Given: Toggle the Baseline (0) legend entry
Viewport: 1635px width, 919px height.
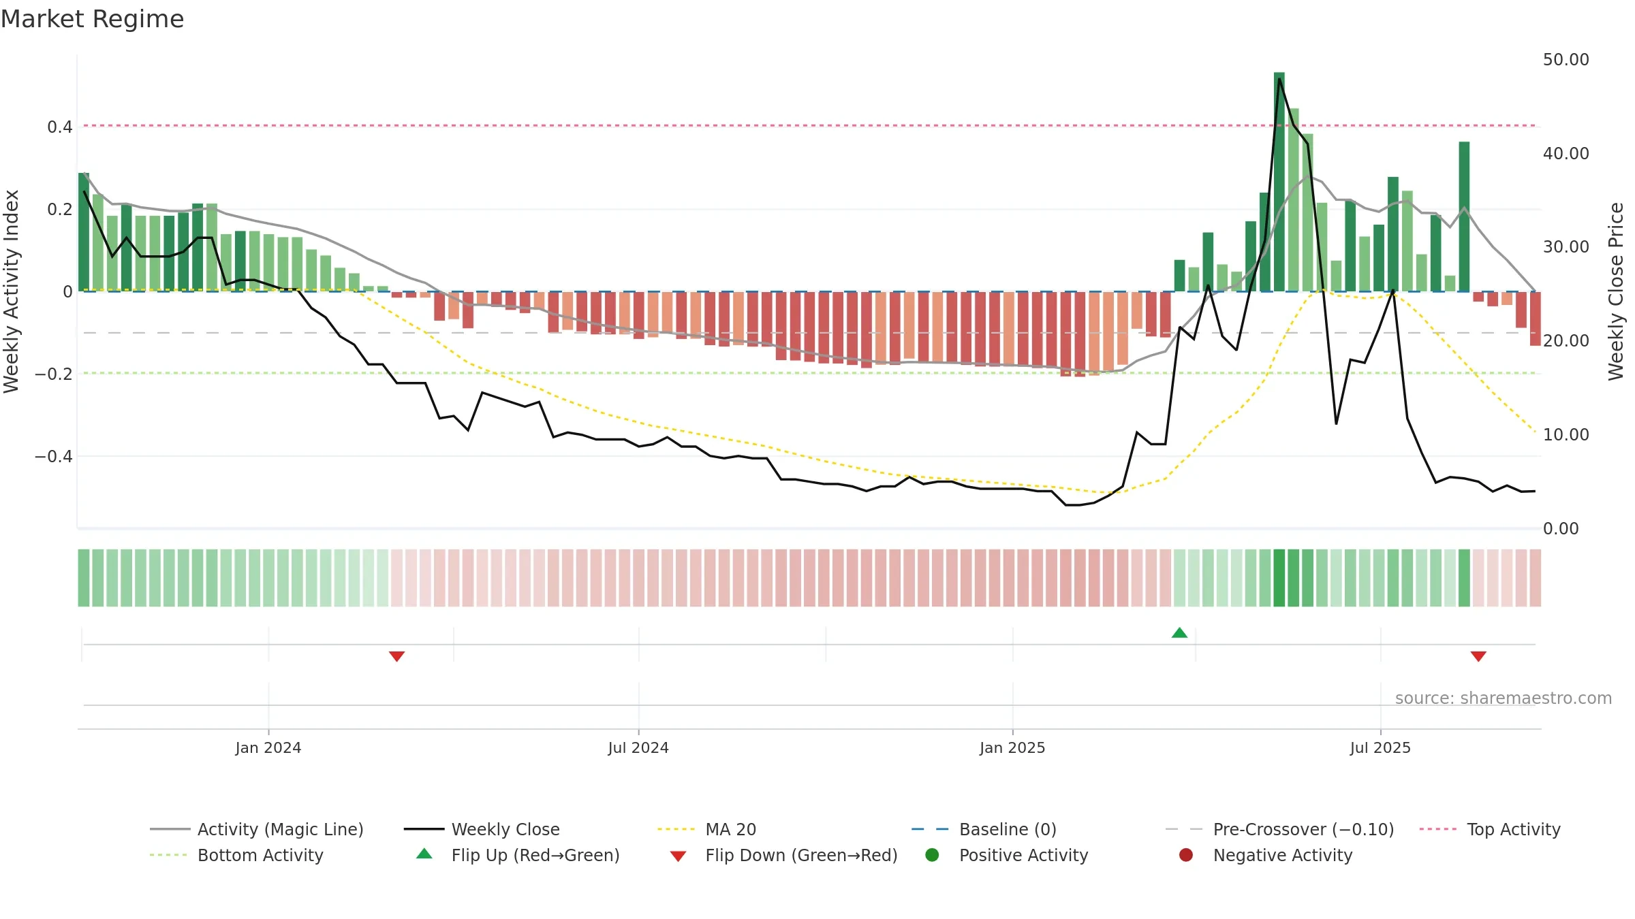Looking at the screenshot, I should click(x=984, y=829).
